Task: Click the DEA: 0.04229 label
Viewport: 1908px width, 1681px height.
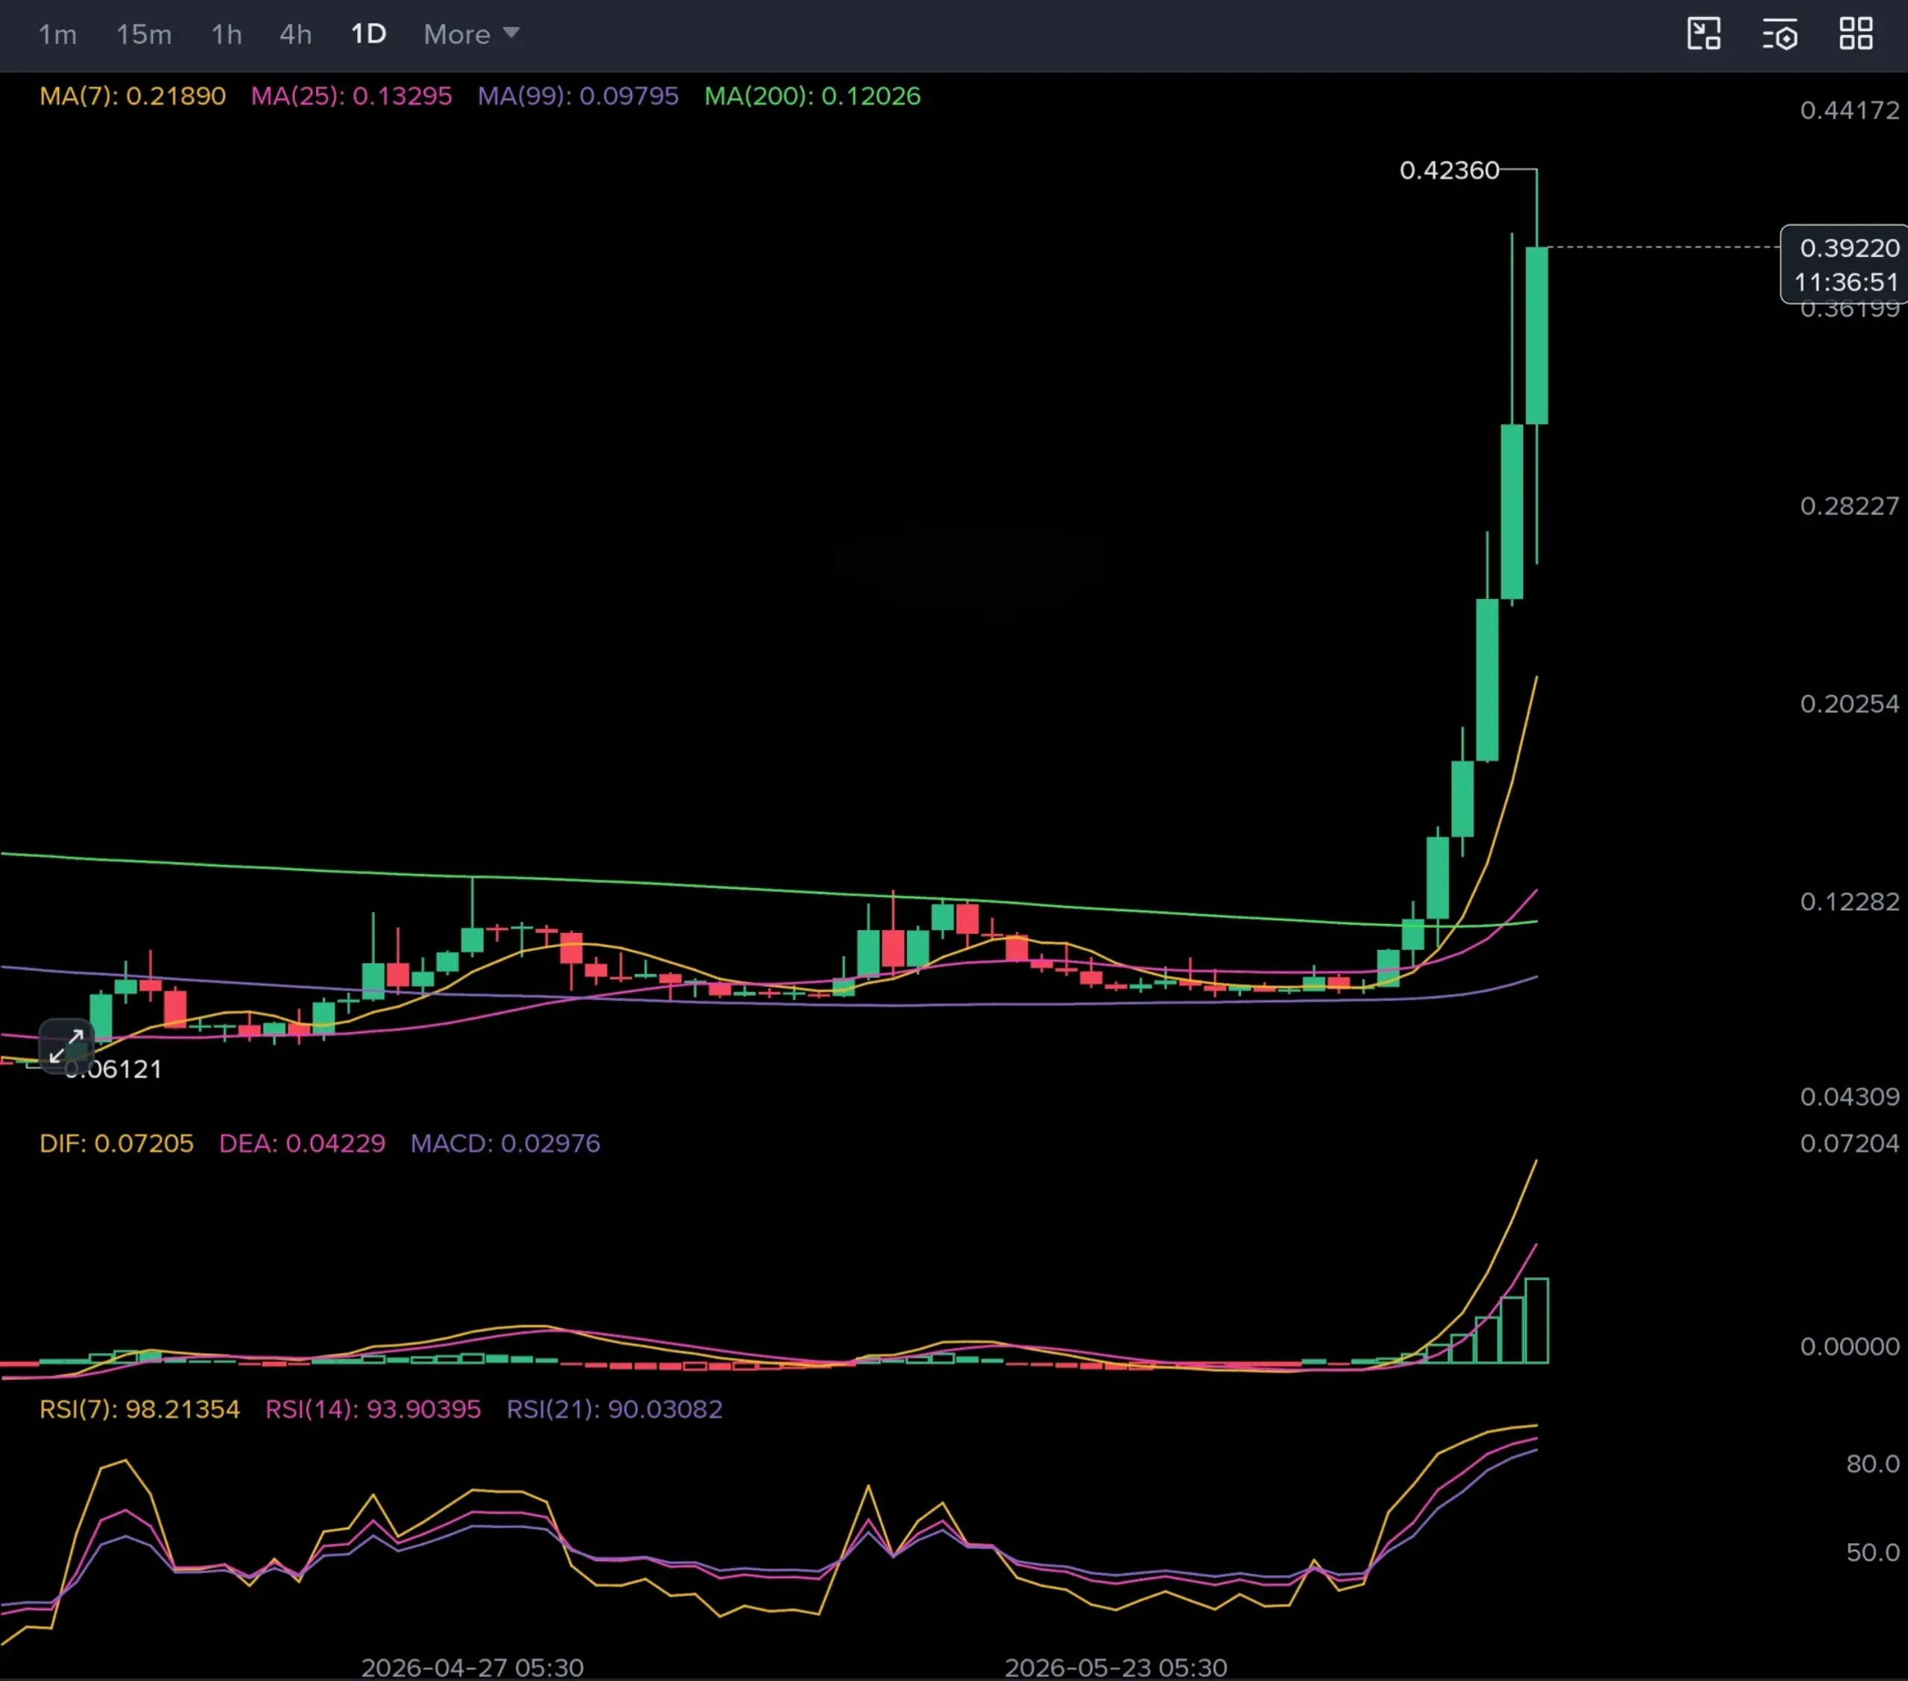Action: click(x=303, y=1143)
